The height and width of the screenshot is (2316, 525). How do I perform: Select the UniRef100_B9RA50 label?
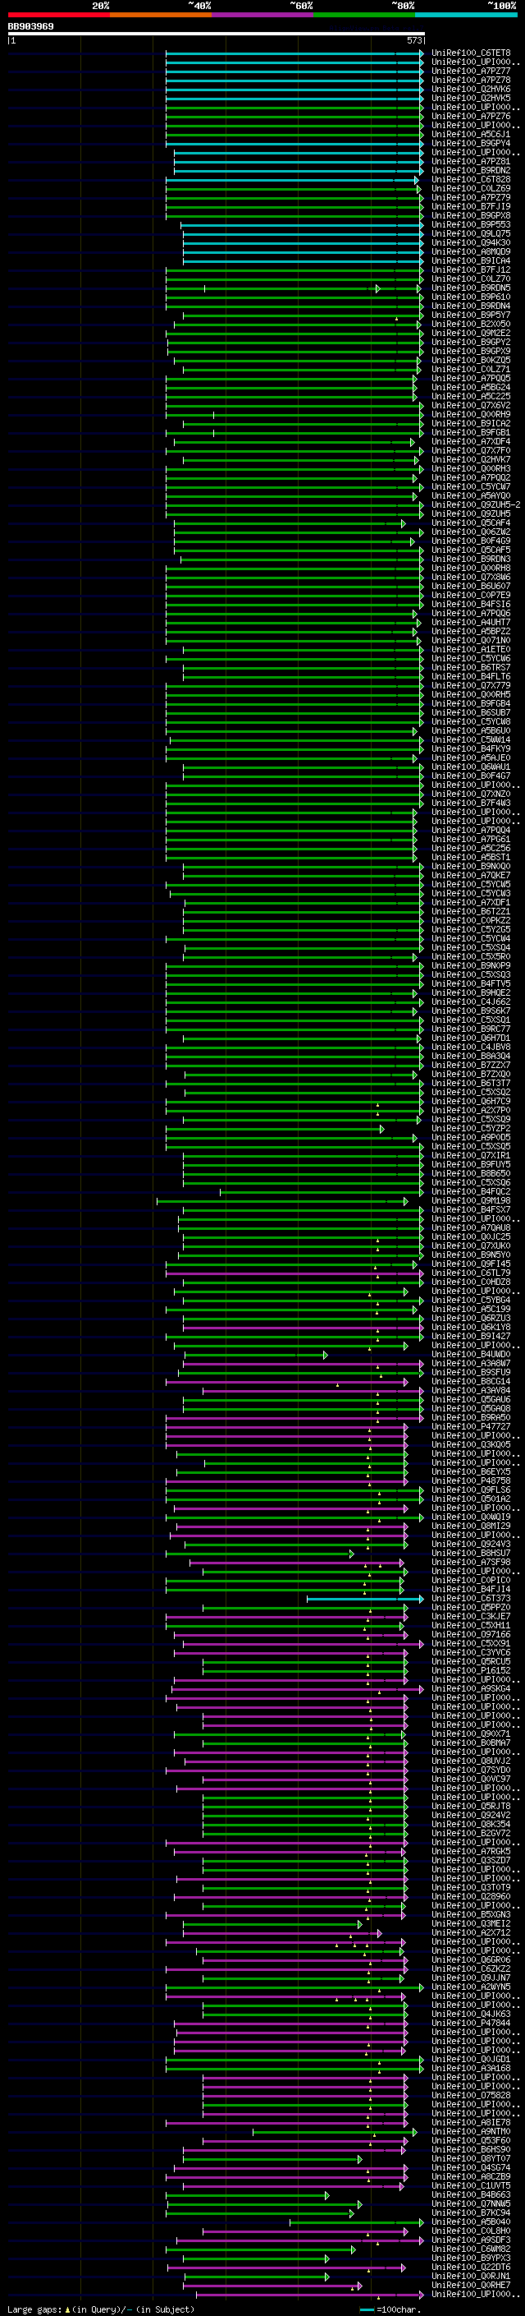[x=471, y=1418]
